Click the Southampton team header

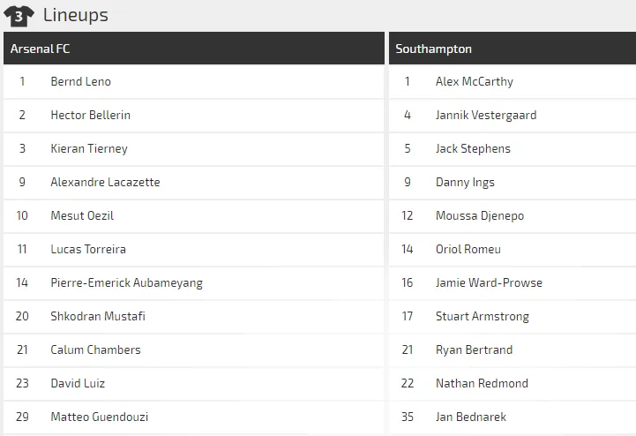[433, 49]
